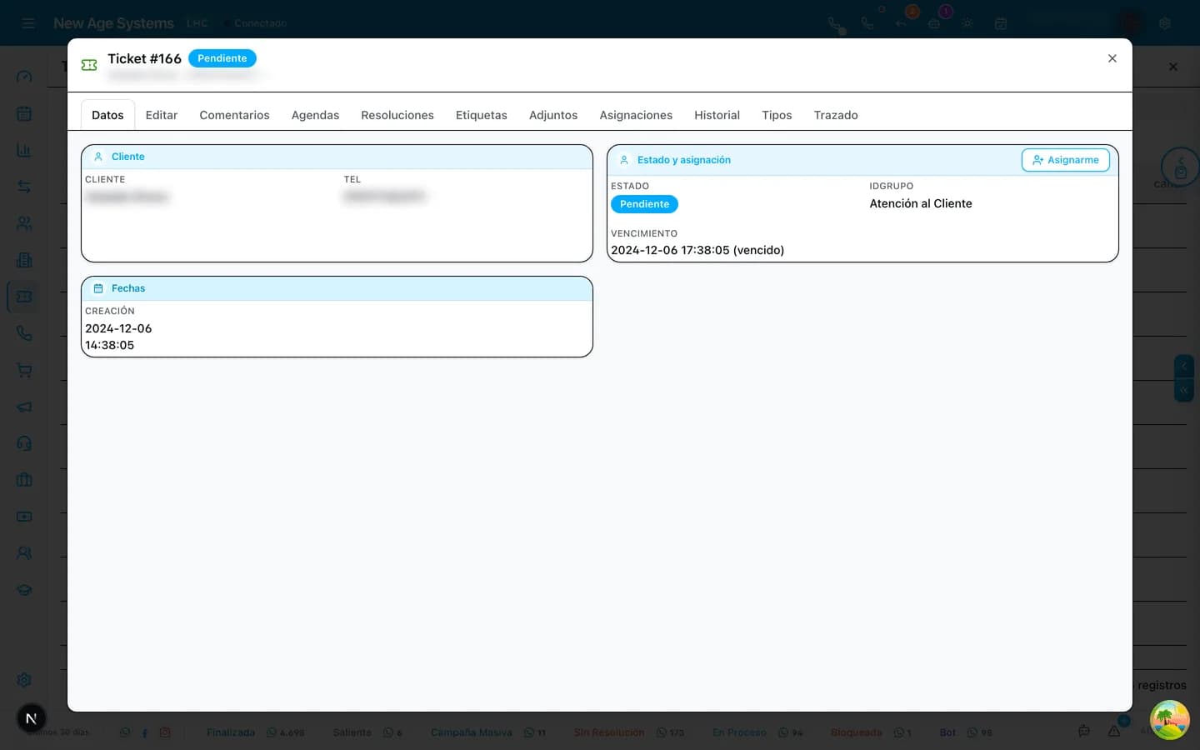The width and height of the screenshot is (1200, 750).
Task: Go to the Agendas tab
Action: point(315,115)
